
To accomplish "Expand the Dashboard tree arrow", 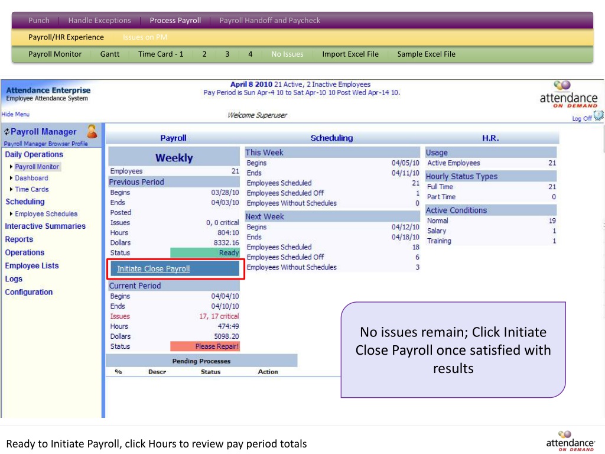I will [x=11, y=178].
